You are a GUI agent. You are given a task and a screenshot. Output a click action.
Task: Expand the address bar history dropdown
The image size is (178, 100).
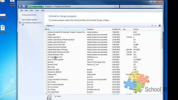coord(114,7)
